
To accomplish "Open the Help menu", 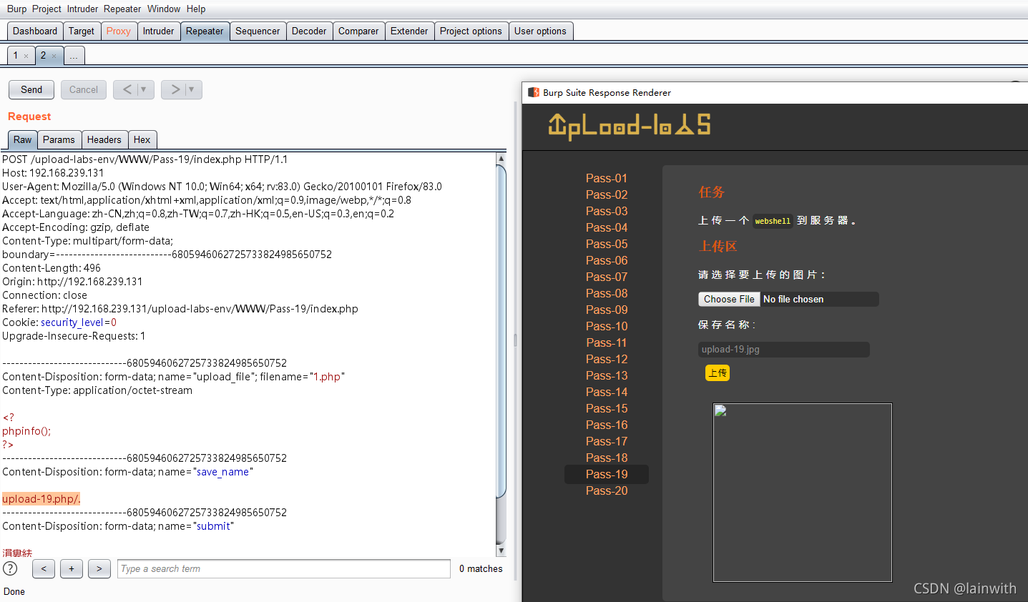I will tap(196, 9).
